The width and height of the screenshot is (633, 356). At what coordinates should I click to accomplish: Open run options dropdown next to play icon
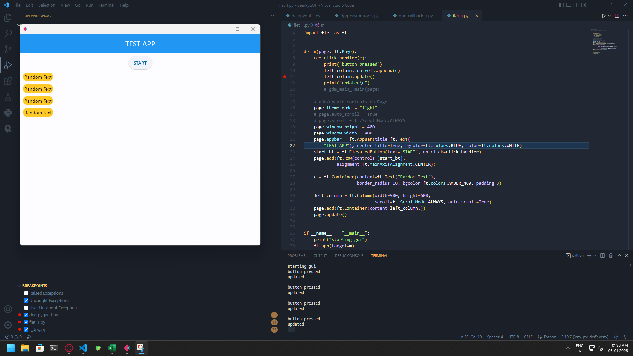pos(609,16)
